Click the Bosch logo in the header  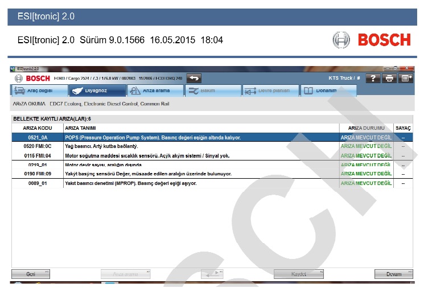[x=32, y=79]
